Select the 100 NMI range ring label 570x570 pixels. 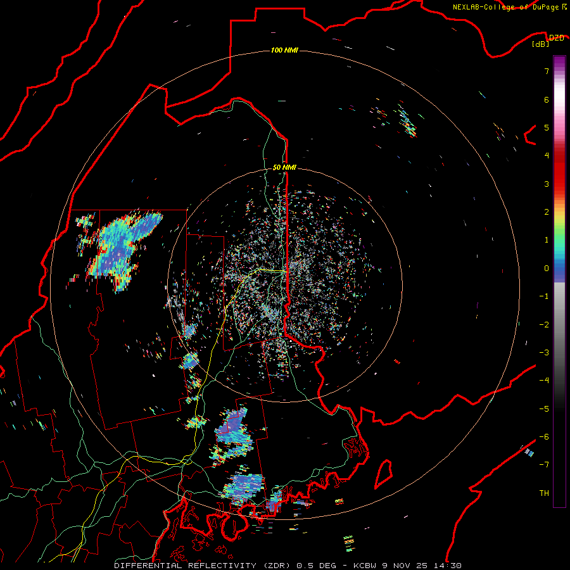tap(284, 50)
